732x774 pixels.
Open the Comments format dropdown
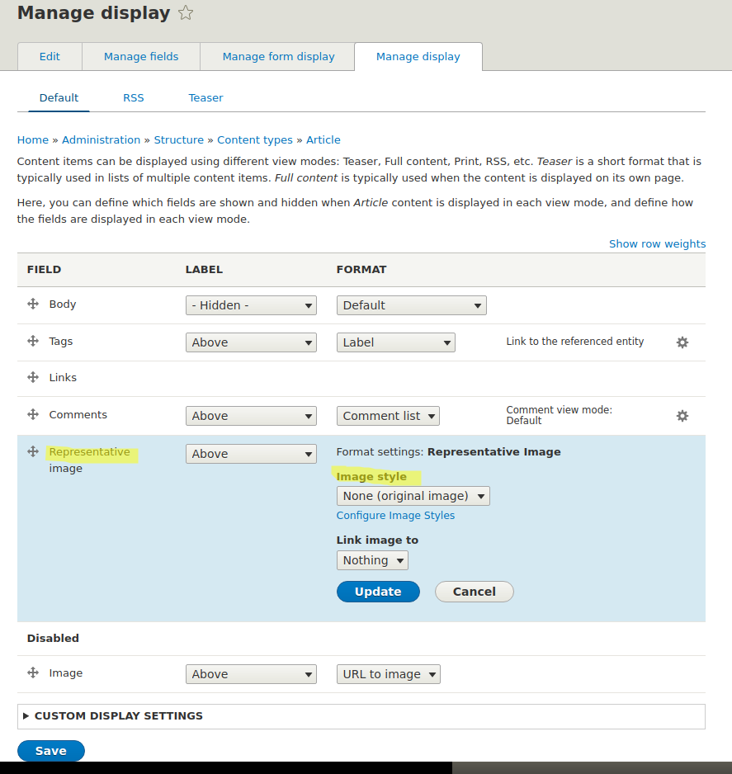pyautogui.click(x=388, y=416)
